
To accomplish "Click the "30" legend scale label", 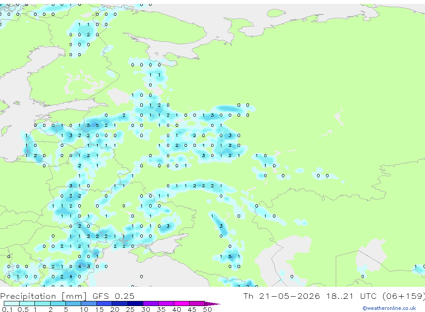I will [145, 309].
